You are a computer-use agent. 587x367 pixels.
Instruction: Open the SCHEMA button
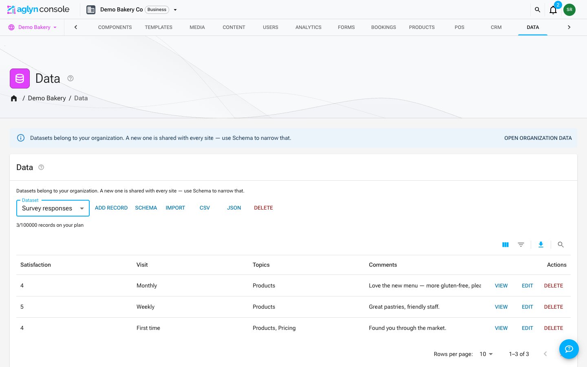click(146, 208)
